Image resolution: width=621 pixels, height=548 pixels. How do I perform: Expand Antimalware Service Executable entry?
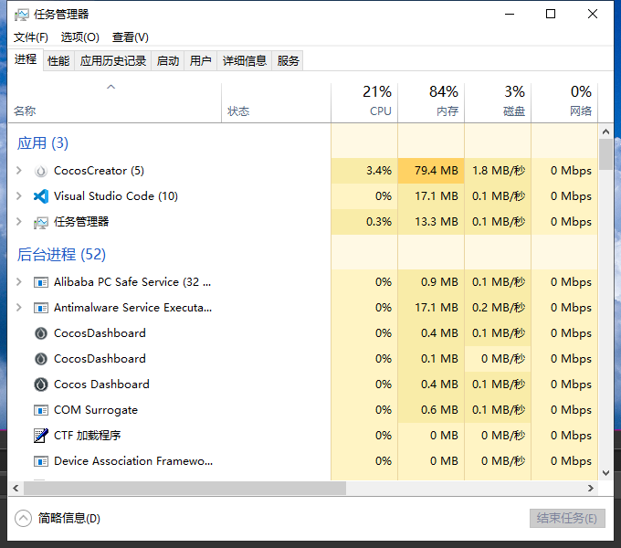19,308
